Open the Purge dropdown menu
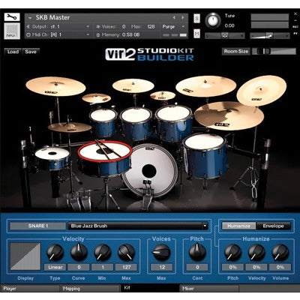This screenshot has height=300, width=300. [x=173, y=26]
